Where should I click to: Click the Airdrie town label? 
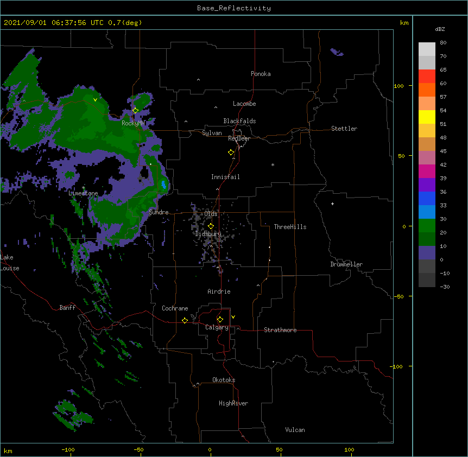point(219,291)
